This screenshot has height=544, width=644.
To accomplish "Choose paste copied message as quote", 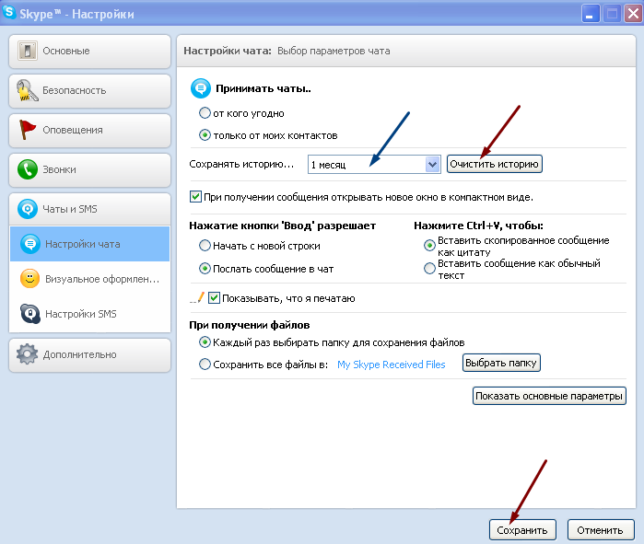I will [x=429, y=246].
